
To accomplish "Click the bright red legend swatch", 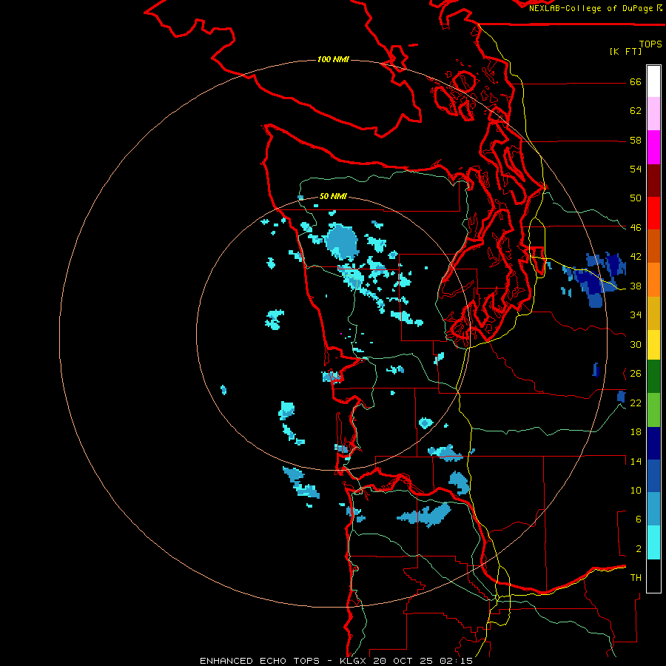I will [x=653, y=213].
